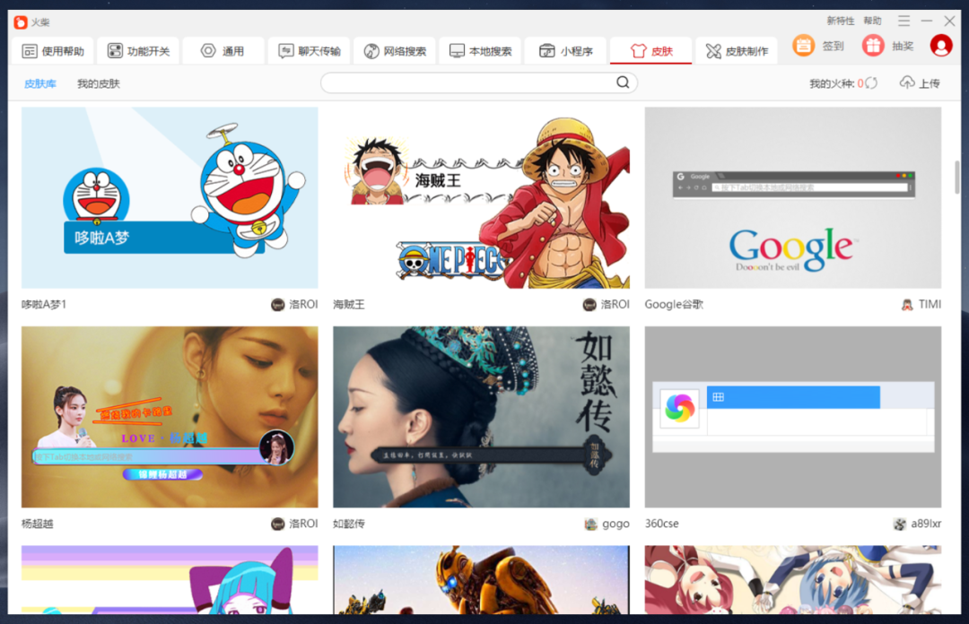Click the 上传 button text
969x624 pixels.
point(929,83)
